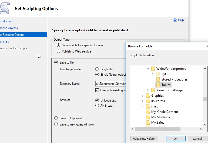Click the .git folder icon
Viewport: 208px width, 143px height.
pyautogui.click(x=158, y=74)
